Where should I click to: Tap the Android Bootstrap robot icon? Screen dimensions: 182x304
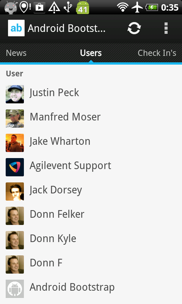point(15,289)
